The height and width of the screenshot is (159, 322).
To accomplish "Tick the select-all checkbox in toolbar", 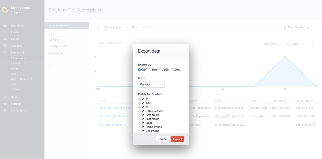I will tap(97, 27).
